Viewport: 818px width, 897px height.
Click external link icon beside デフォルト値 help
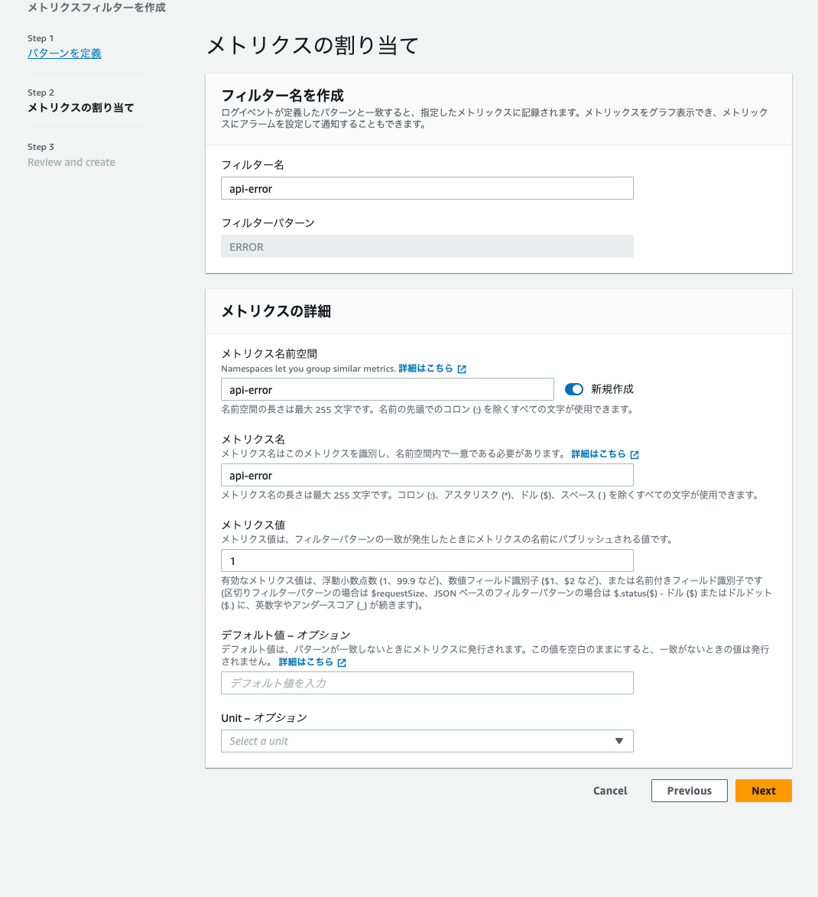click(342, 662)
